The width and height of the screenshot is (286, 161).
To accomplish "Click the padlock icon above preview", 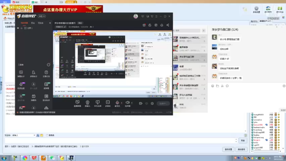I will pos(150,25).
